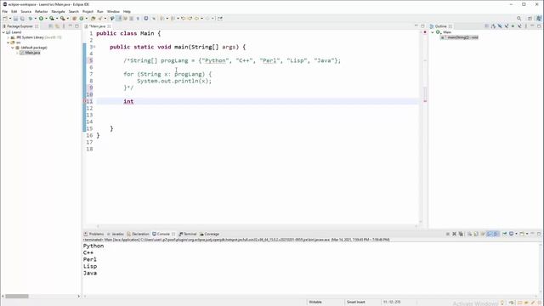Expand the JRE System Library node
Viewport: 544px width, 306px height.
click(x=8, y=37)
